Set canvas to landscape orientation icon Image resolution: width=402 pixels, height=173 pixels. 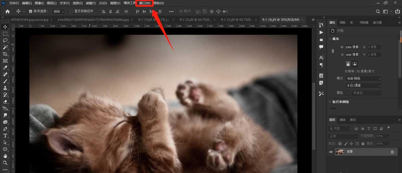point(355,64)
